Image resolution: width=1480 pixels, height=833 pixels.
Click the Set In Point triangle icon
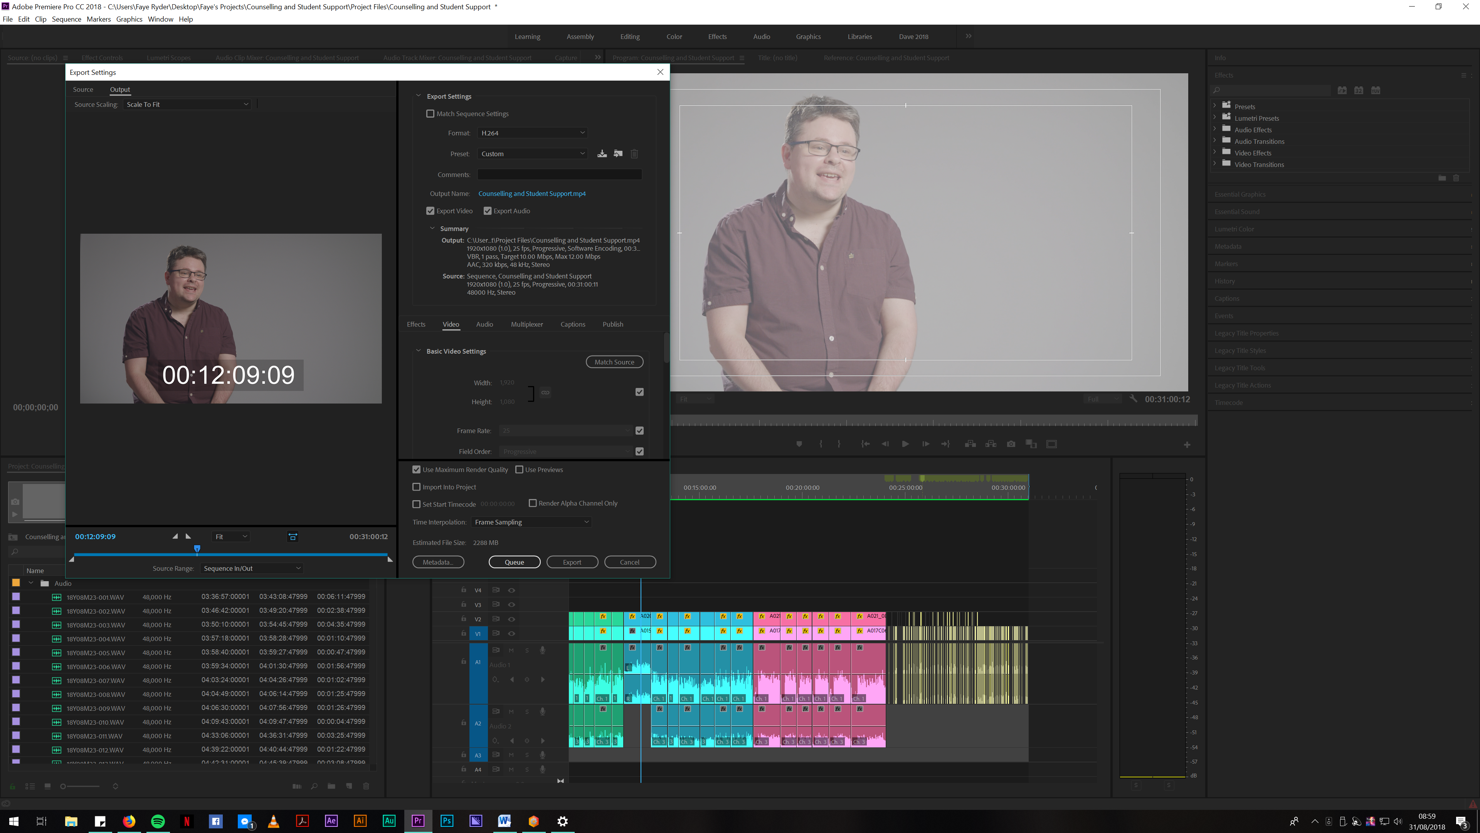(x=175, y=536)
